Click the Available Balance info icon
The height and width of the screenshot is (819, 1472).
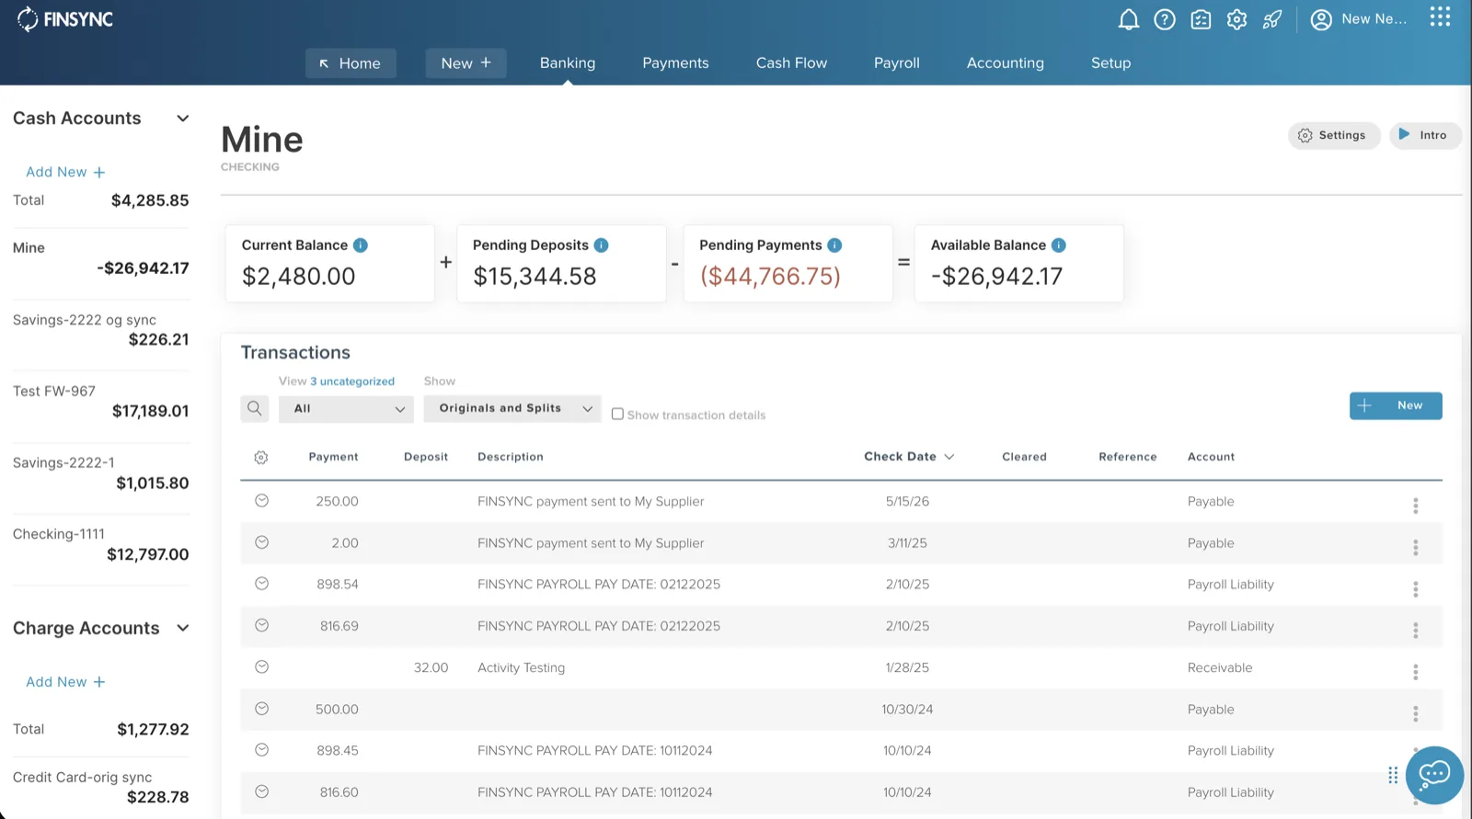pyautogui.click(x=1059, y=245)
